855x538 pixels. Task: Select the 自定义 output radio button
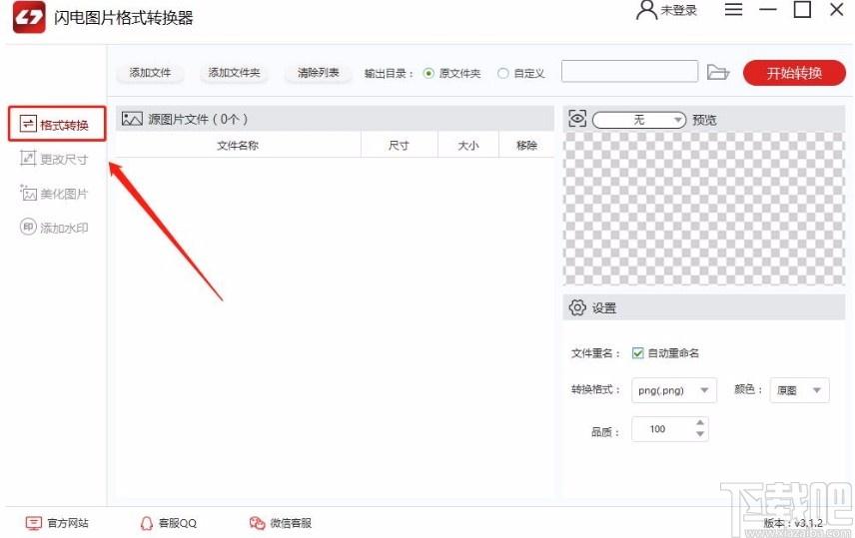pyautogui.click(x=502, y=73)
